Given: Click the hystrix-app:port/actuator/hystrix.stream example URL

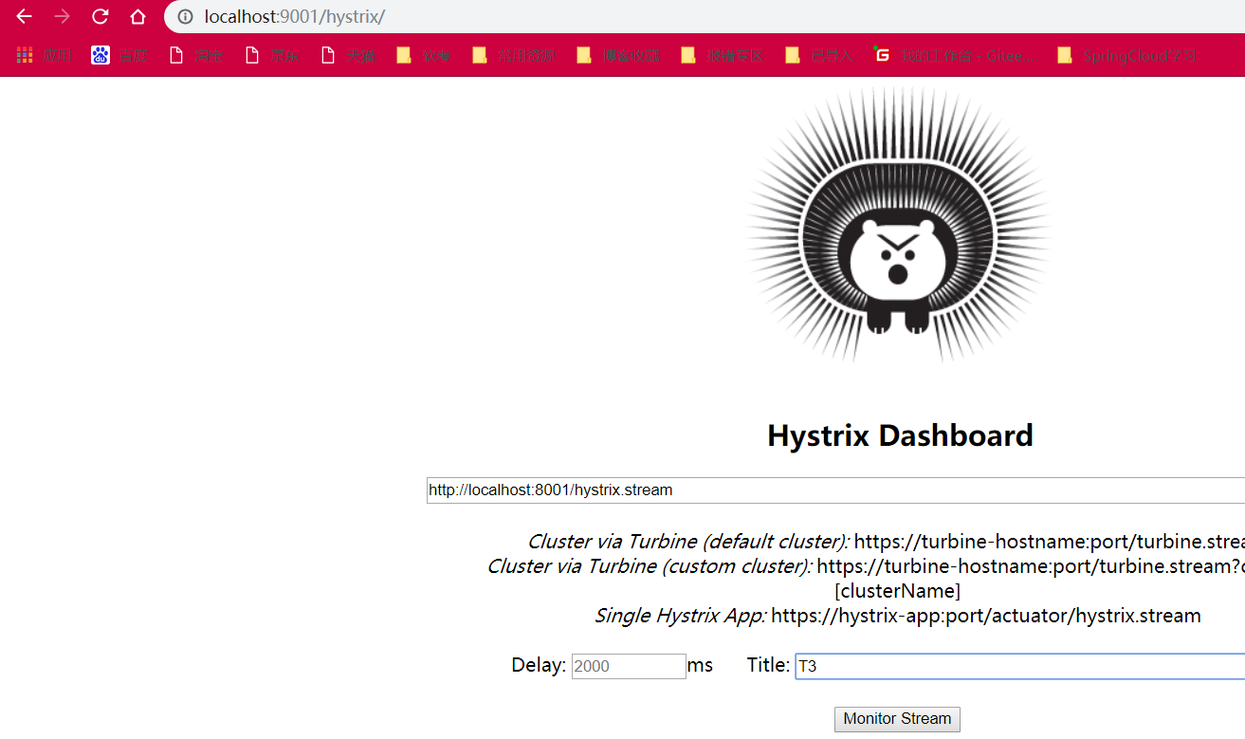Looking at the screenshot, I should pos(986,616).
